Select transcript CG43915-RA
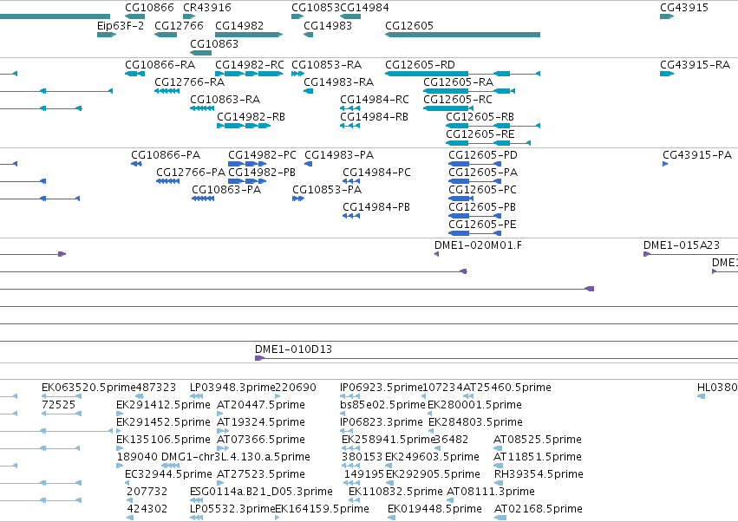This screenshot has width=738, height=522. click(695, 64)
